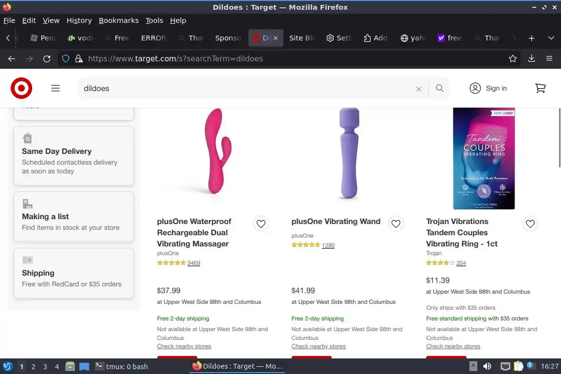Viewport: 561px width, 374px height.
Task: Go forward one page
Action: coord(29,59)
